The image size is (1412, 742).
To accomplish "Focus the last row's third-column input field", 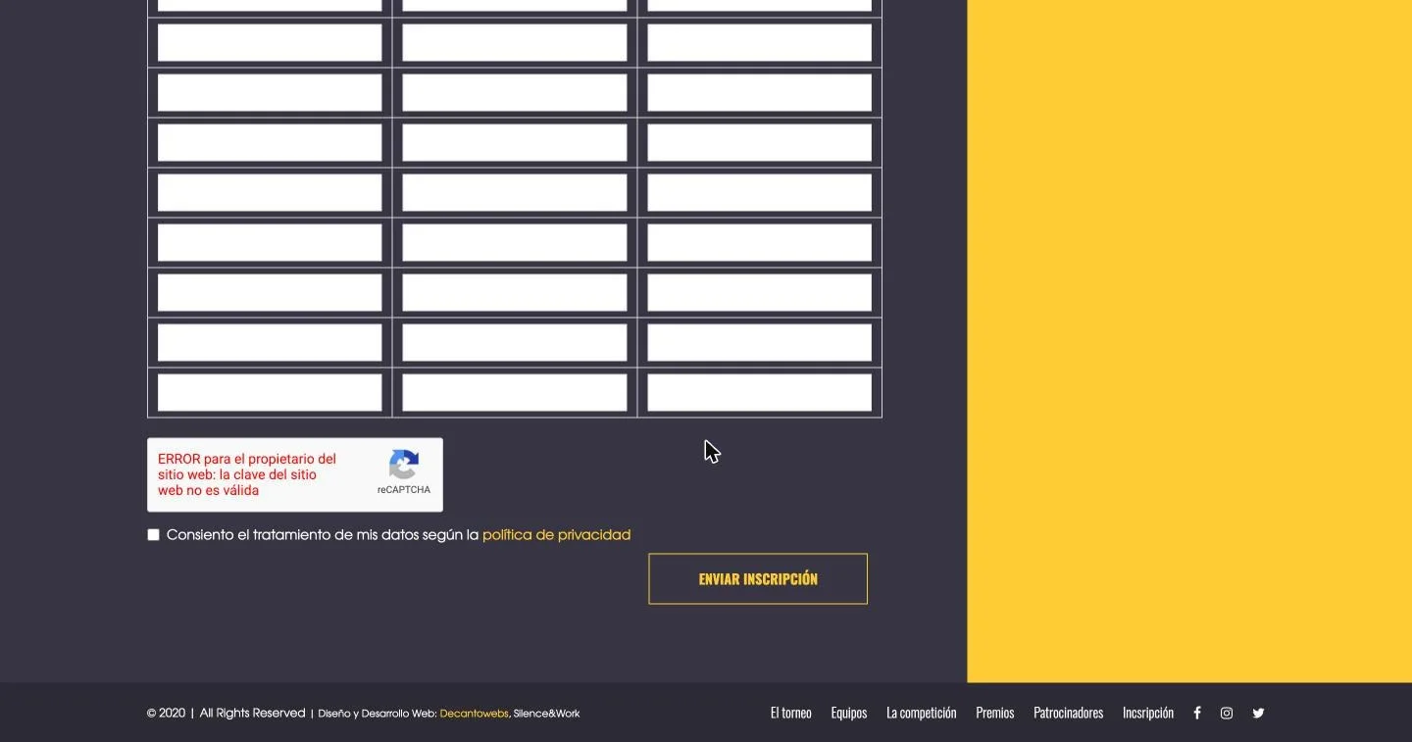I will tap(760, 393).
